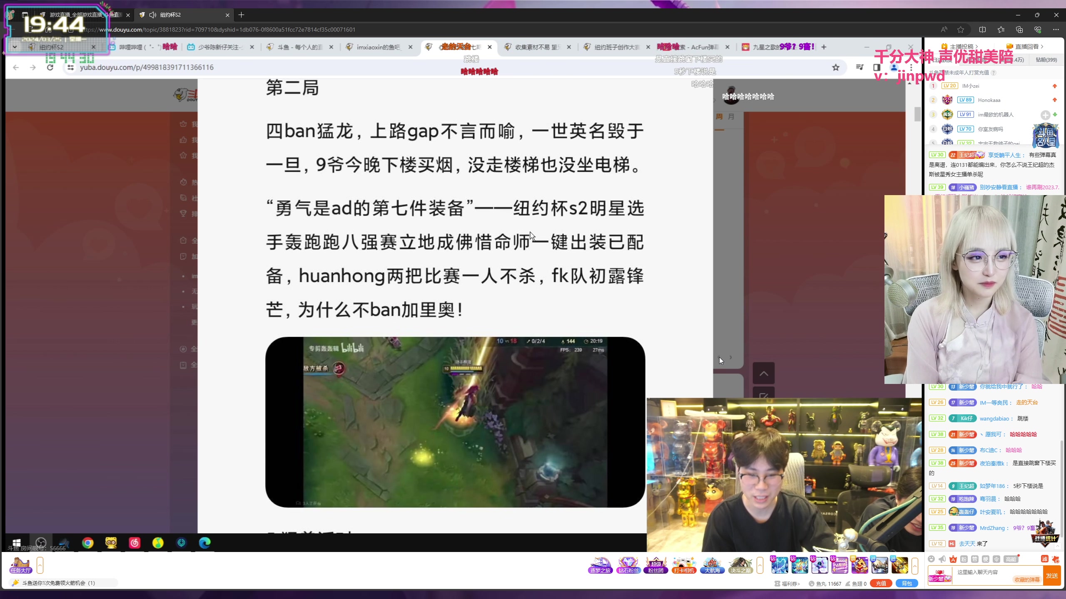Open the 直播回看 replay link
The image size is (1066, 599).
click(x=1025, y=47)
